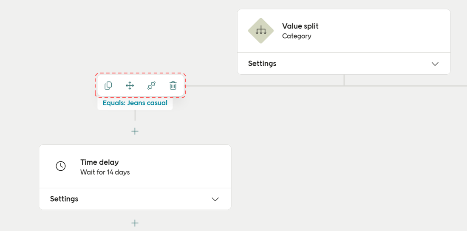Image resolution: width=467 pixels, height=231 pixels.
Task: Open Settings row in Value split
Action: (262, 64)
